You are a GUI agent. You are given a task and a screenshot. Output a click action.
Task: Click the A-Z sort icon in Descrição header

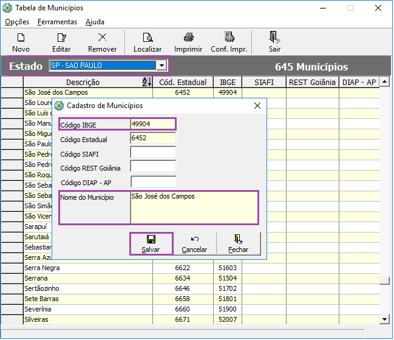click(x=146, y=82)
